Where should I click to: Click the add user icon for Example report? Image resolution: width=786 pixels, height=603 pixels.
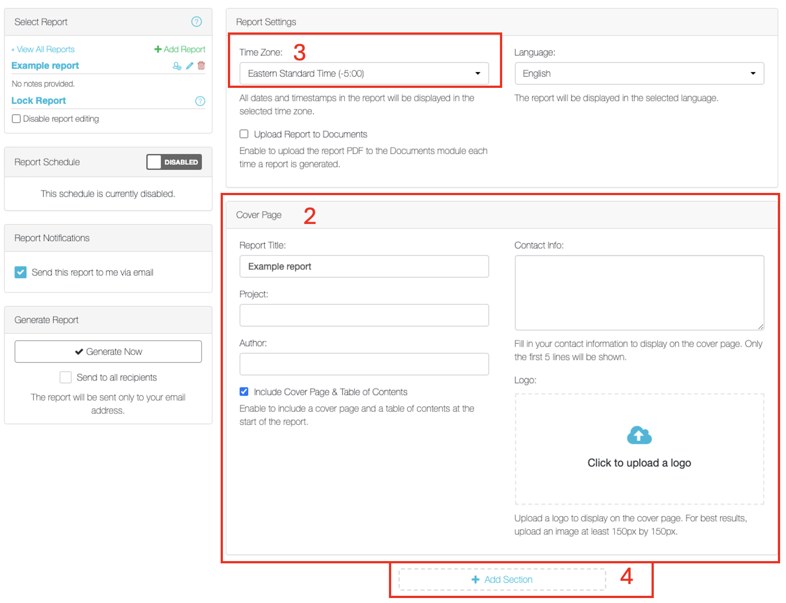177,66
